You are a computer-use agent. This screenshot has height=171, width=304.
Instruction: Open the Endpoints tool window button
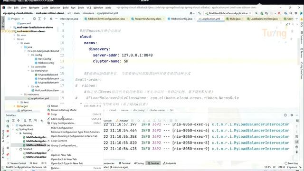pos(169,163)
